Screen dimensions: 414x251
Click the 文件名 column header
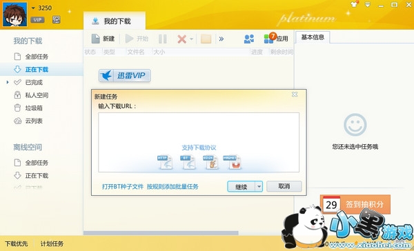(x=136, y=52)
